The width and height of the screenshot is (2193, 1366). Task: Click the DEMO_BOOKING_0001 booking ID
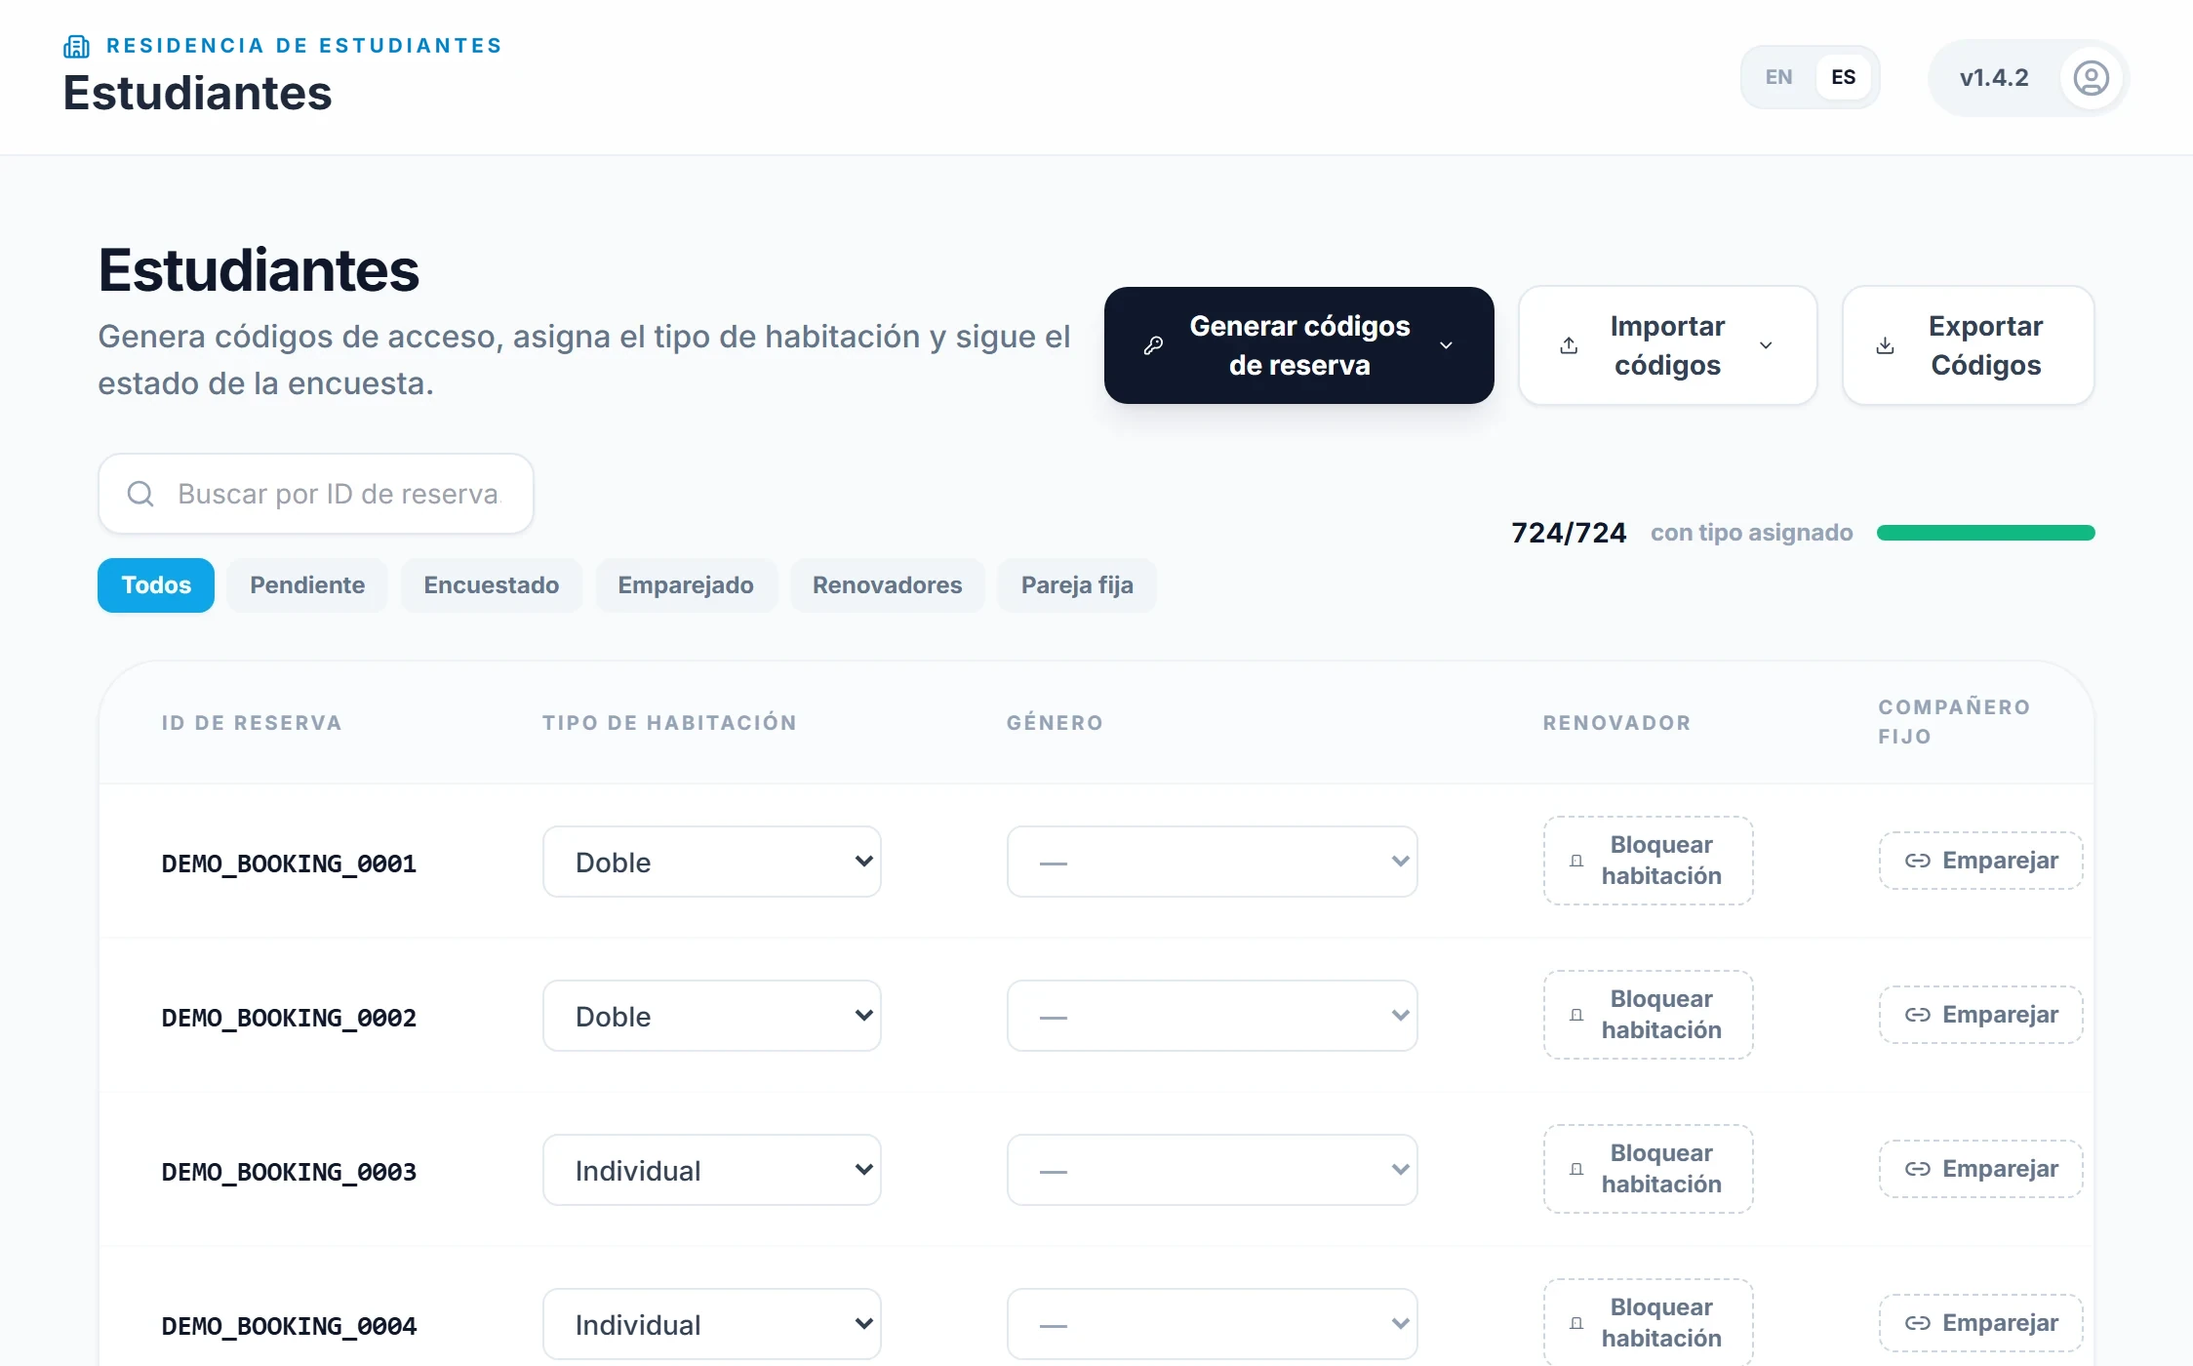coord(289,864)
